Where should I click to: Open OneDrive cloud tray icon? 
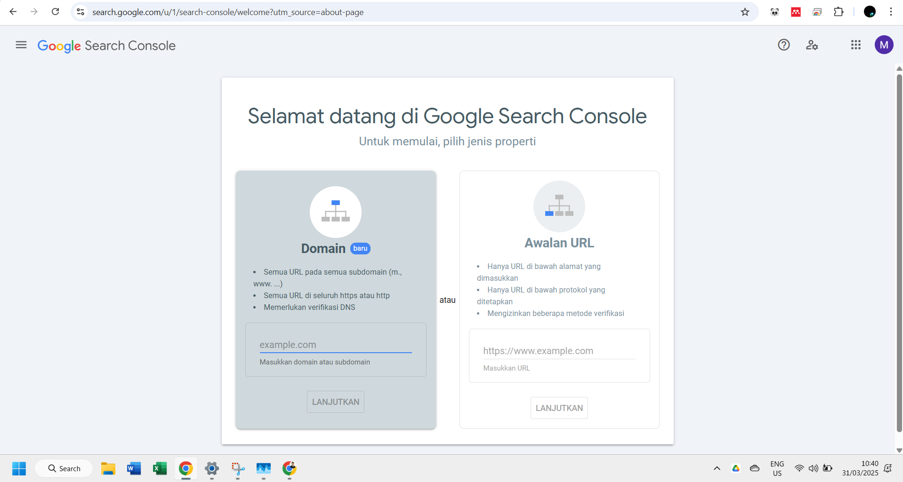pyautogui.click(x=755, y=468)
